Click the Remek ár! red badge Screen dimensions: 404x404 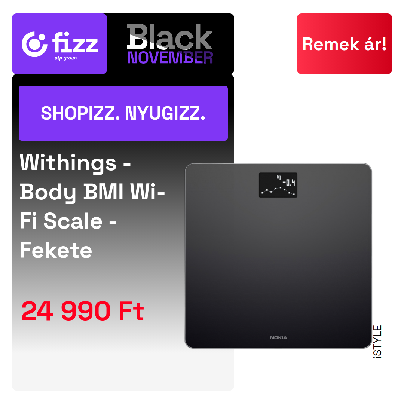(344, 44)
